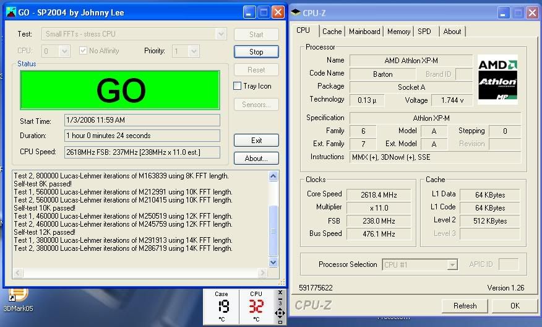Click Refresh in CPU-Z
This screenshot has width=542, height=327.
[x=465, y=306]
